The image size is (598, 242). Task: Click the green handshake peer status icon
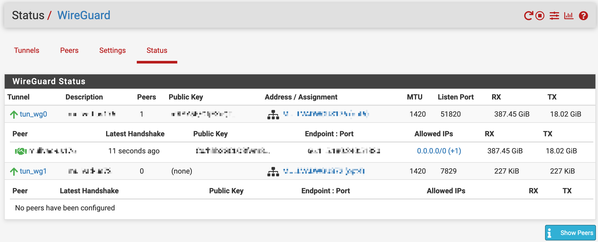point(21,151)
